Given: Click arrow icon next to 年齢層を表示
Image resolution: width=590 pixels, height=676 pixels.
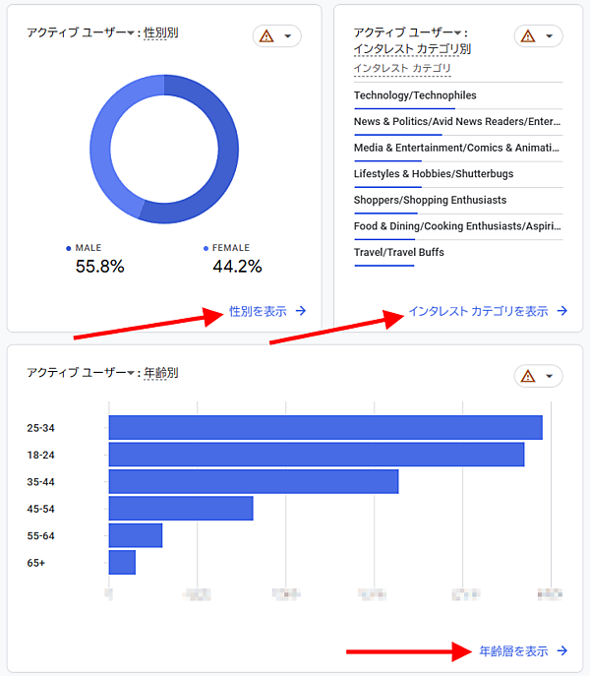Looking at the screenshot, I should click(562, 651).
